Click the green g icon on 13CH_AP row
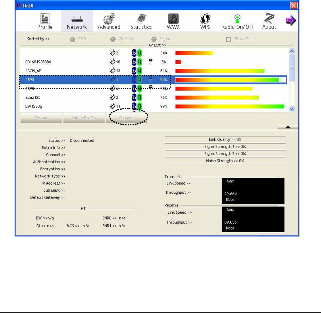The height and width of the screenshot is (313, 321). (140, 70)
